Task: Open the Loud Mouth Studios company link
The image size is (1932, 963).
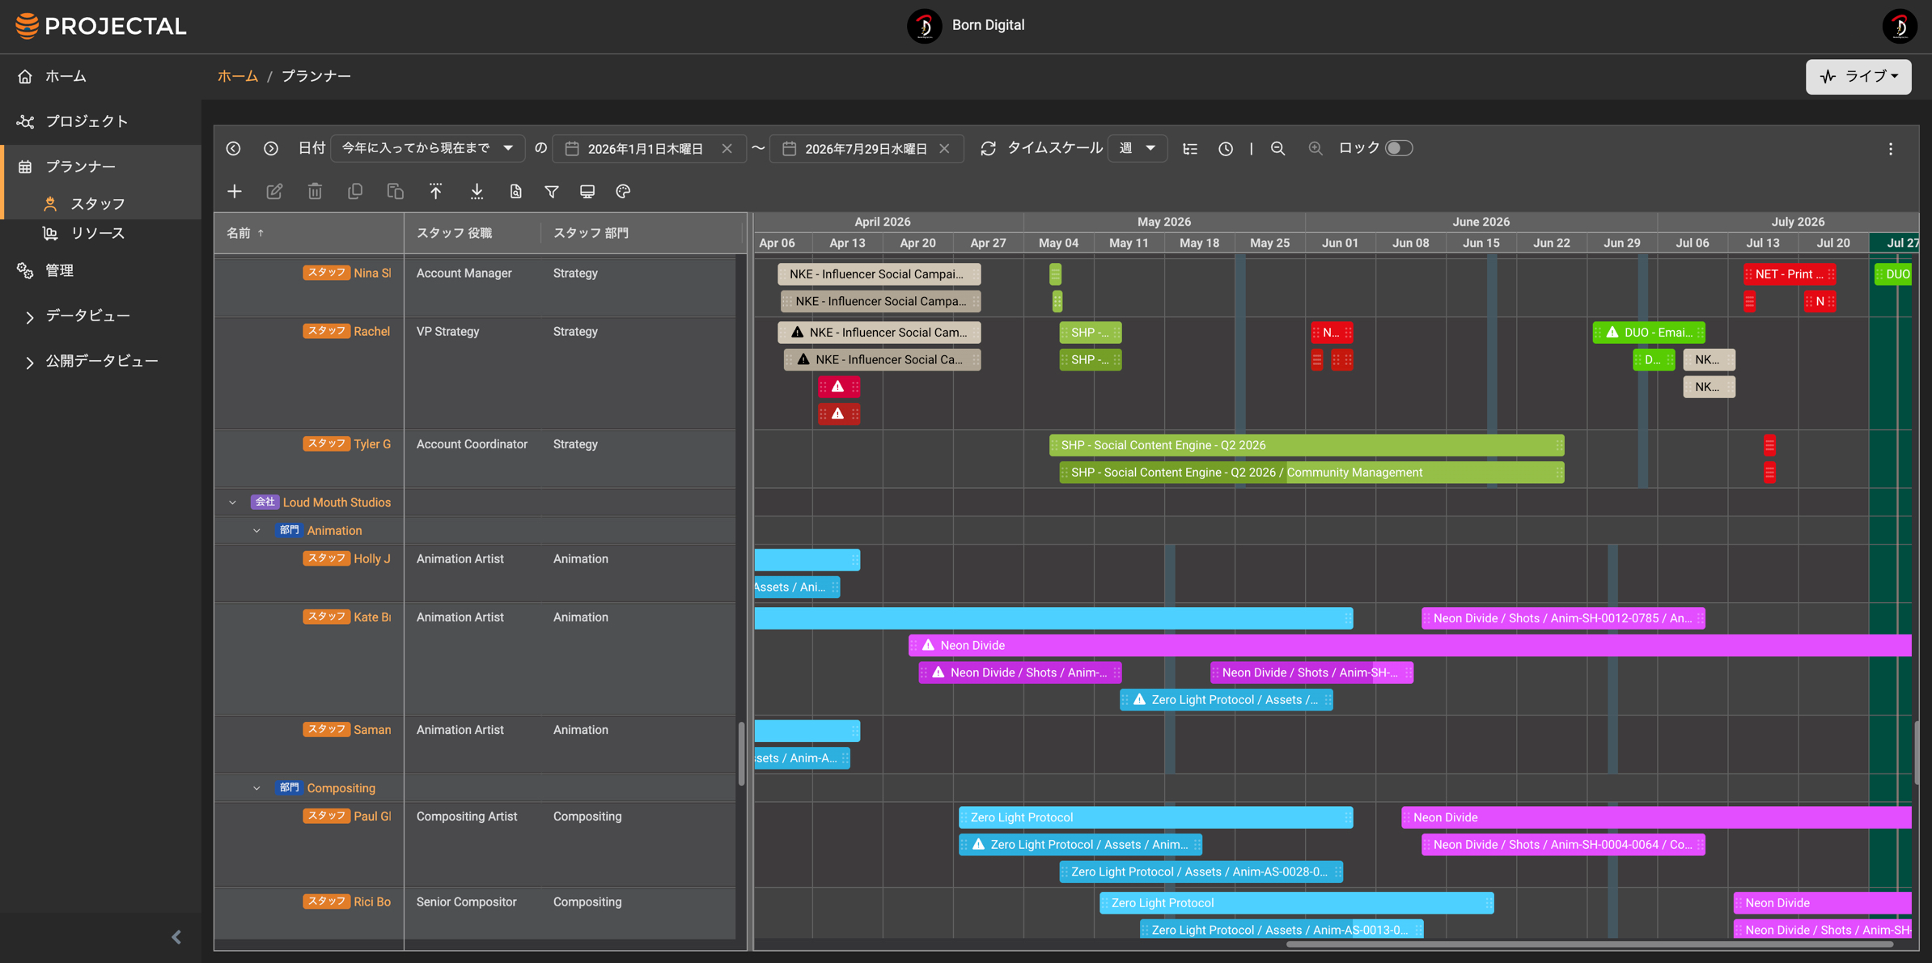Action: tap(337, 503)
